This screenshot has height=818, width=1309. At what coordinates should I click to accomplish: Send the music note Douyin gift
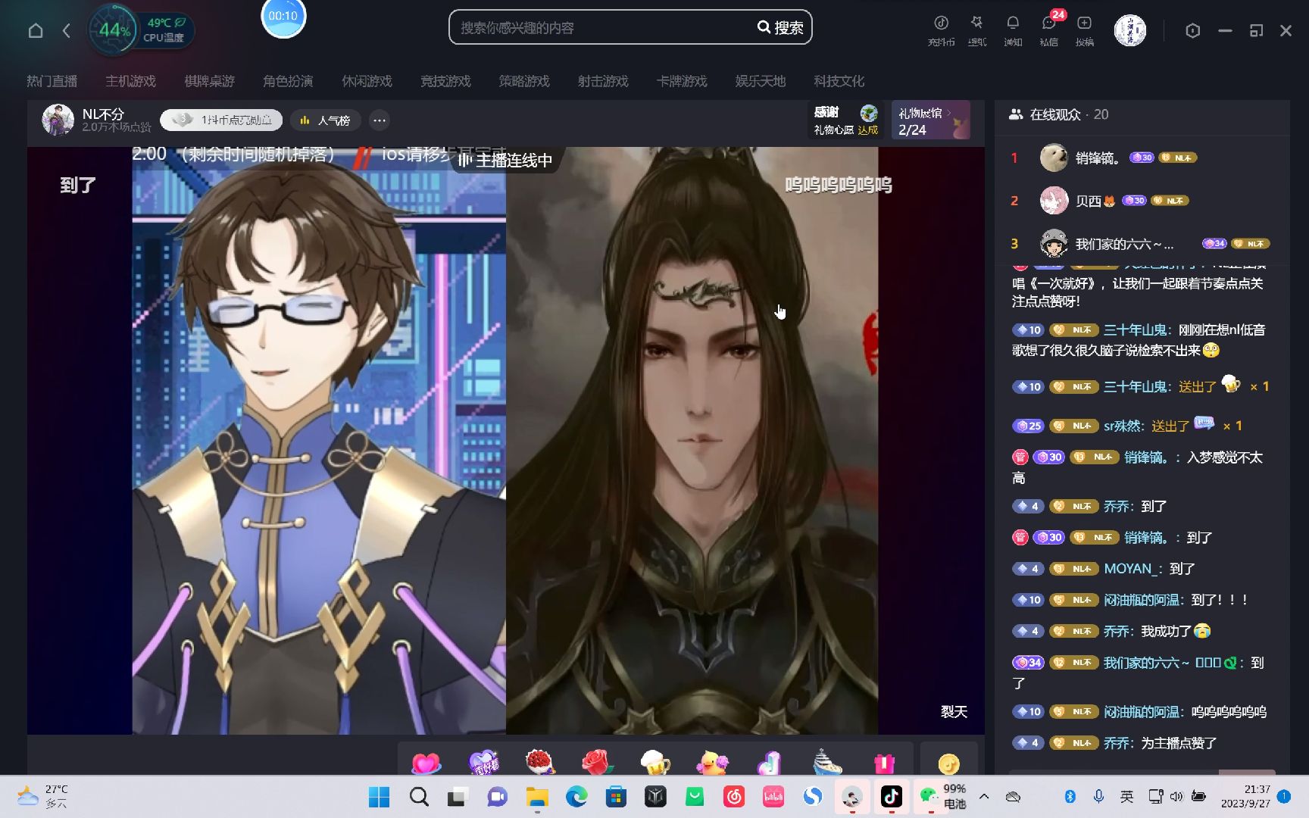pyautogui.click(x=769, y=762)
